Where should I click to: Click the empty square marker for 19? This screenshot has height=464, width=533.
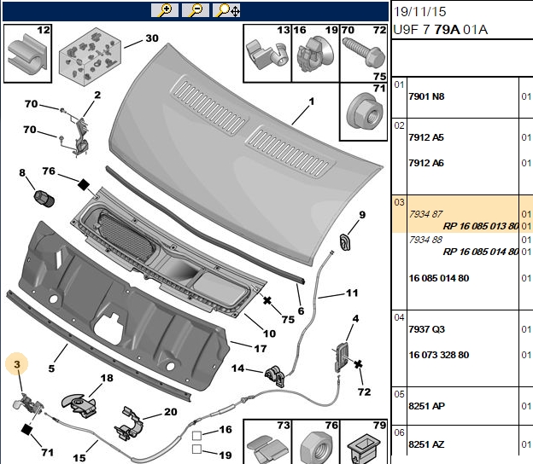pyautogui.click(x=196, y=449)
